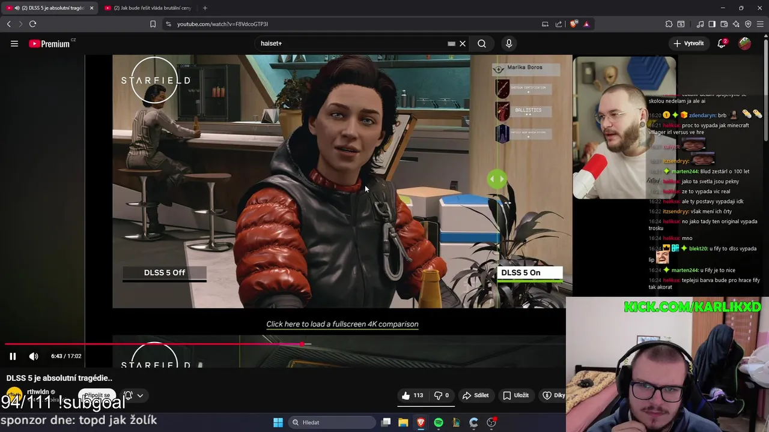Click the red video progress bar
This screenshot has width=769, height=432.
[x=153, y=344]
